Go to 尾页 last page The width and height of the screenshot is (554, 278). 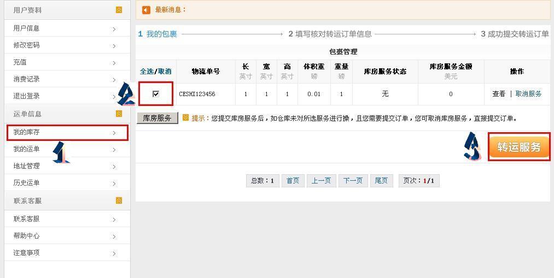click(x=381, y=181)
